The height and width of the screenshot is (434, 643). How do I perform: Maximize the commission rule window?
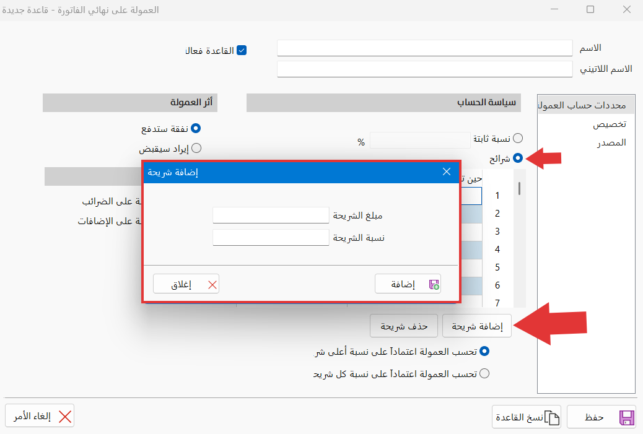click(x=590, y=9)
